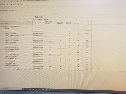Viewport: 126px width, 94px height.
Task: Click the Madagascar heading
Action: click(x=39, y=17)
